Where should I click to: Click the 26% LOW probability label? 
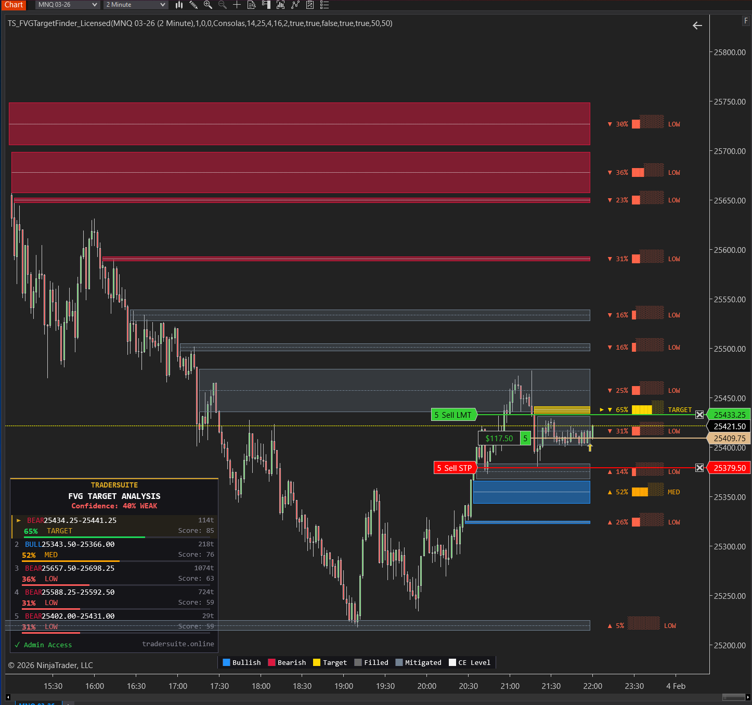coord(644,522)
